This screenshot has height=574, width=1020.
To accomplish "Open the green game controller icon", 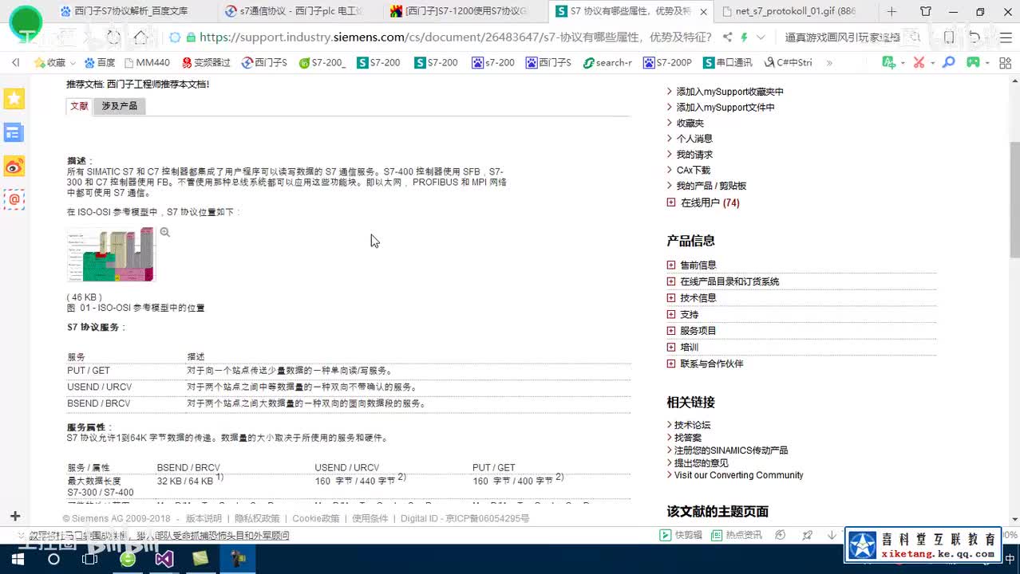I will pyautogui.click(x=973, y=62).
